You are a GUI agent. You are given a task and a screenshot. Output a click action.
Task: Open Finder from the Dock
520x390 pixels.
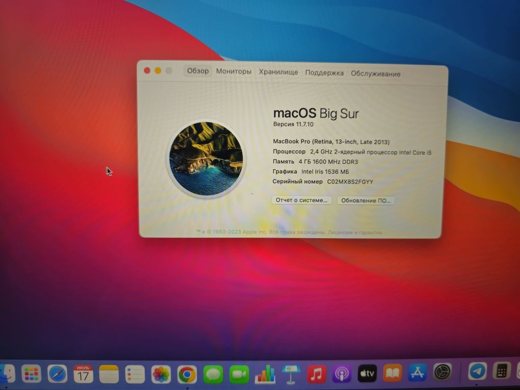(7, 373)
